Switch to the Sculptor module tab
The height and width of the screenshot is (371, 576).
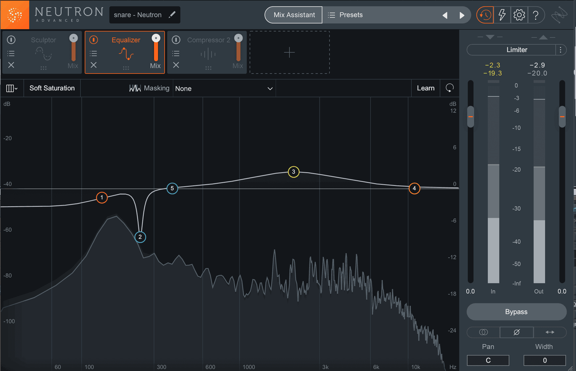pyautogui.click(x=42, y=52)
